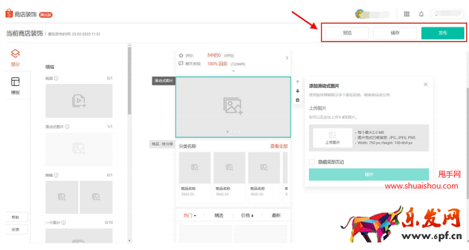
Task: Open the 热门 sort dropdown
Action: [x=189, y=215]
